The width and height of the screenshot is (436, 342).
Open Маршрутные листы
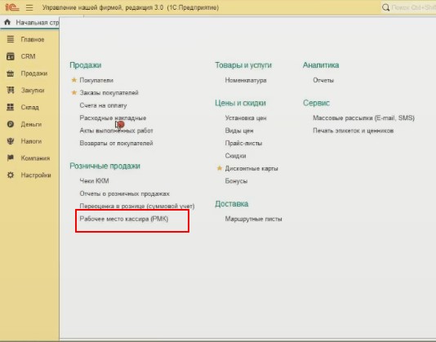(253, 219)
